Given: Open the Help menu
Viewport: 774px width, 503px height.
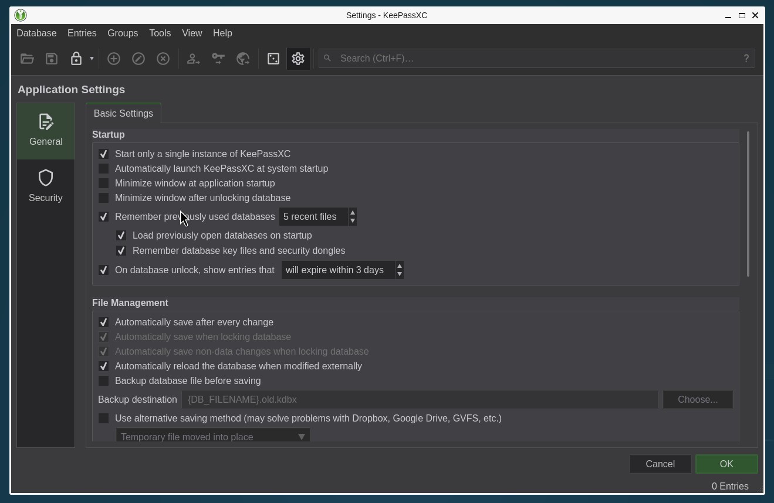Looking at the screenshot, I should coord(222,33).
